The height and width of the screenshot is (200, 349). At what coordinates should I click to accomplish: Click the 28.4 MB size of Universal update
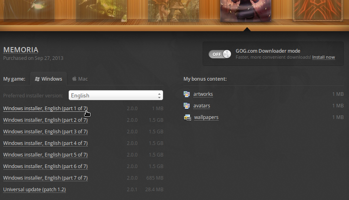tap(154, 190)
